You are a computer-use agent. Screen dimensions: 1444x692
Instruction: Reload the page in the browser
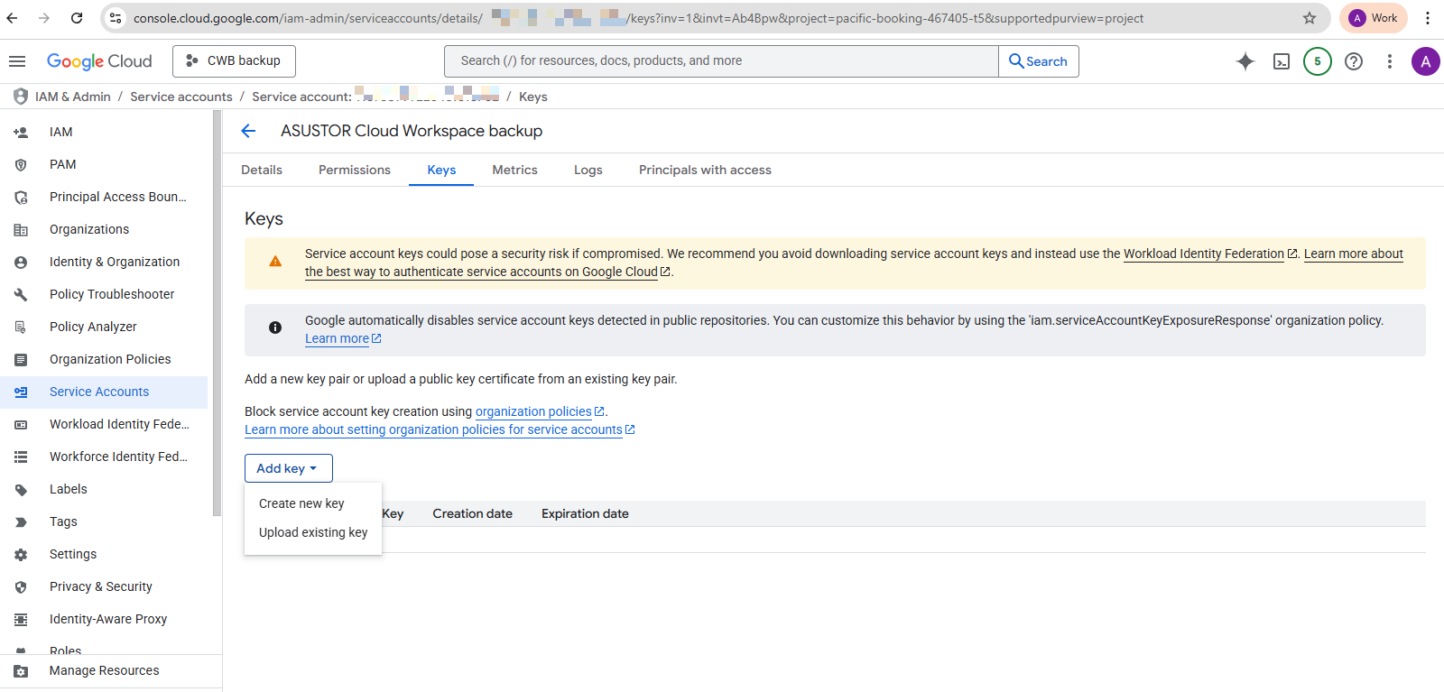[x=77, y=18]
